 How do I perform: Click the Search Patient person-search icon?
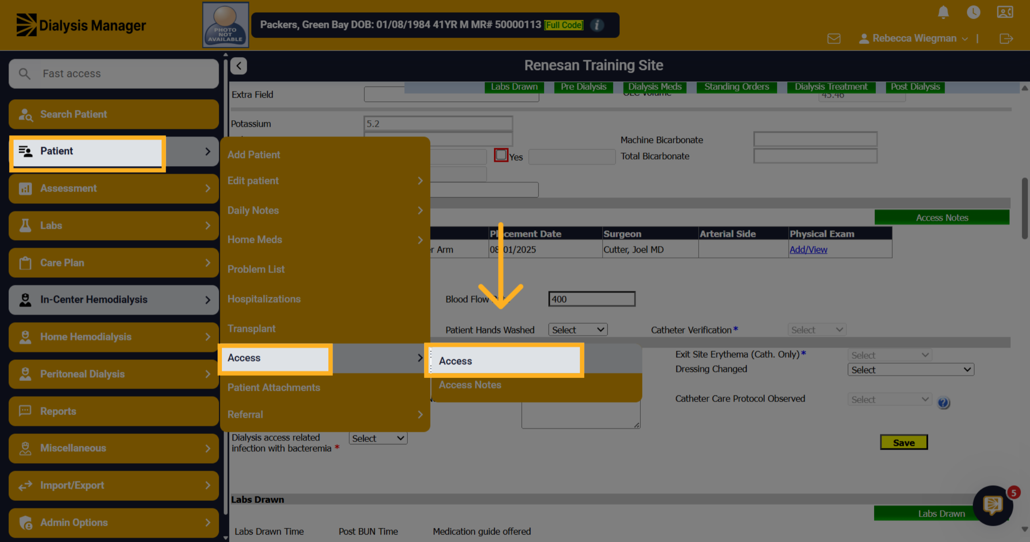[25, 115]
